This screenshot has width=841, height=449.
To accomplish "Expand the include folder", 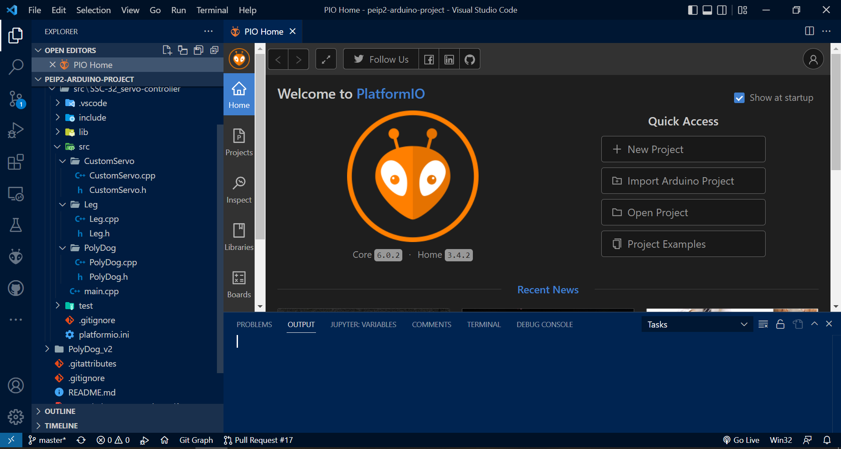I will click(x=57, y=118).
